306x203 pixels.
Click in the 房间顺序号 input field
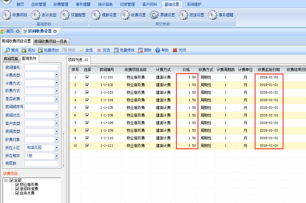pos(42,107)
